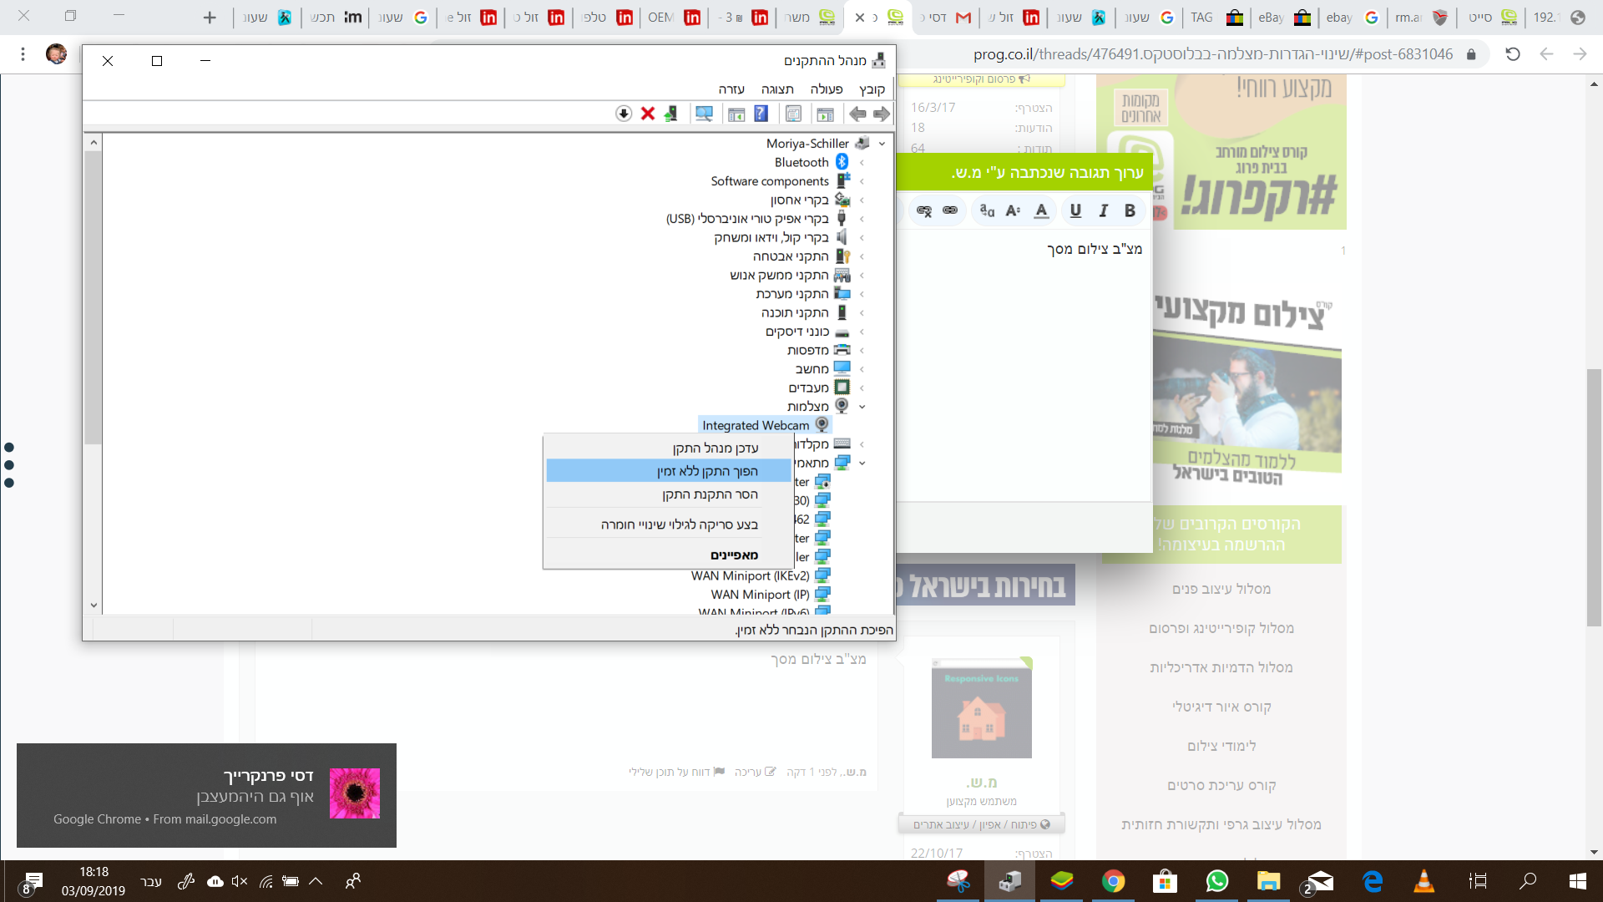
Task: Click the Device Manager vertical scrollbar down arrow
Action: tap(94, 606)
